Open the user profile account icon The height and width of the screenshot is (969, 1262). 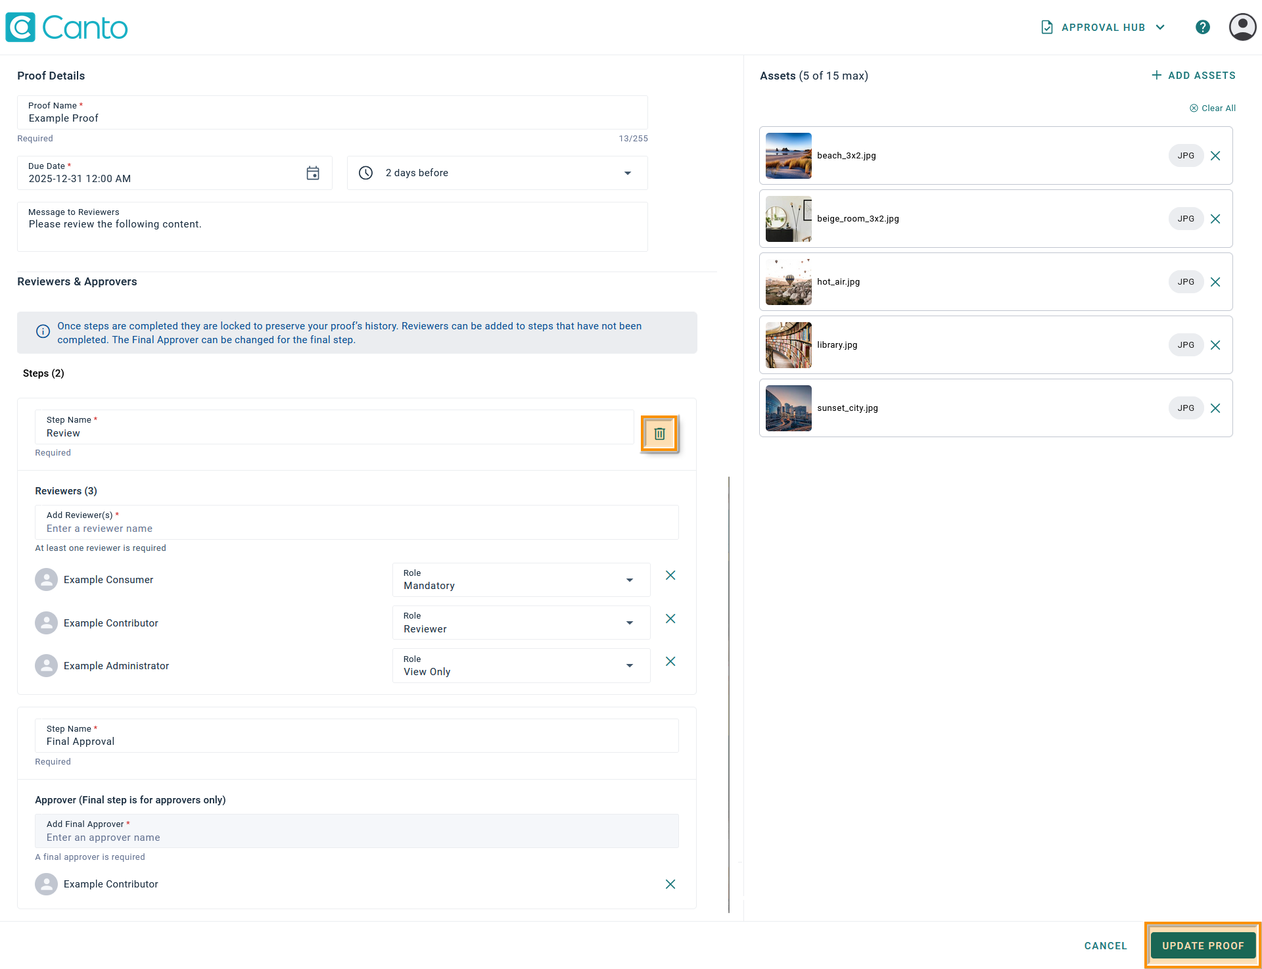(1242, 27)
